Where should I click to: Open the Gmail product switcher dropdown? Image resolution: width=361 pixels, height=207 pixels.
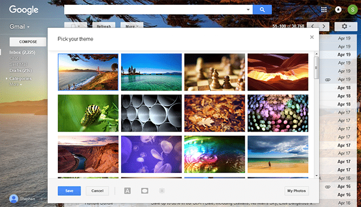[19, 26]
